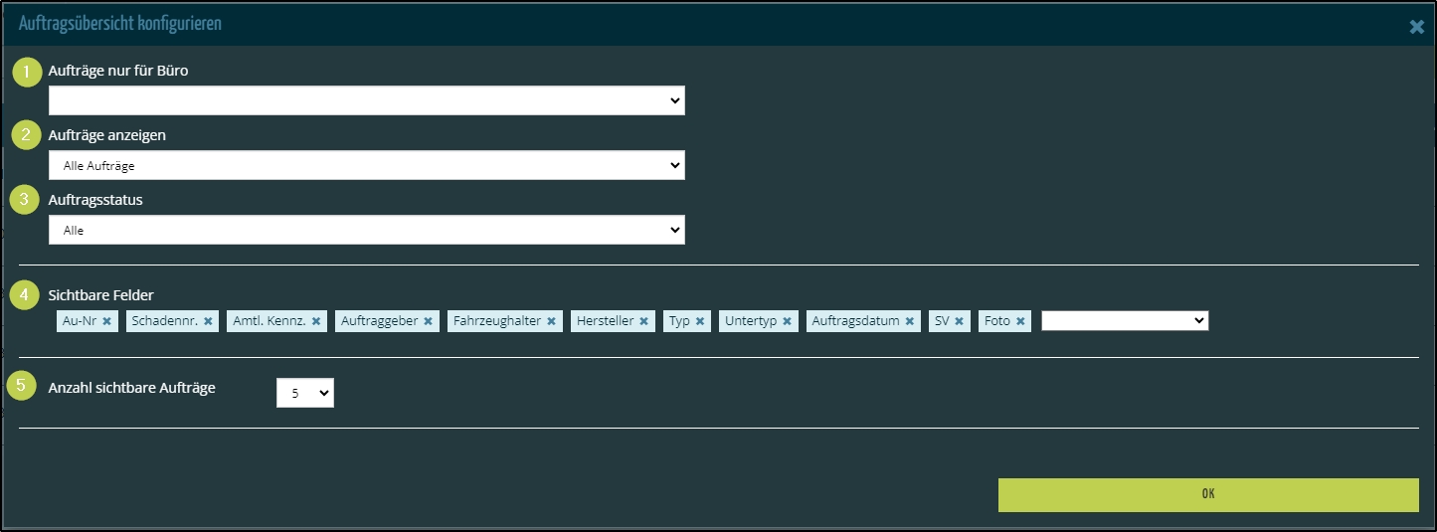1437x532 pixels.
Task: Remove the Hersteller field tag
Action: click(643, 321)
